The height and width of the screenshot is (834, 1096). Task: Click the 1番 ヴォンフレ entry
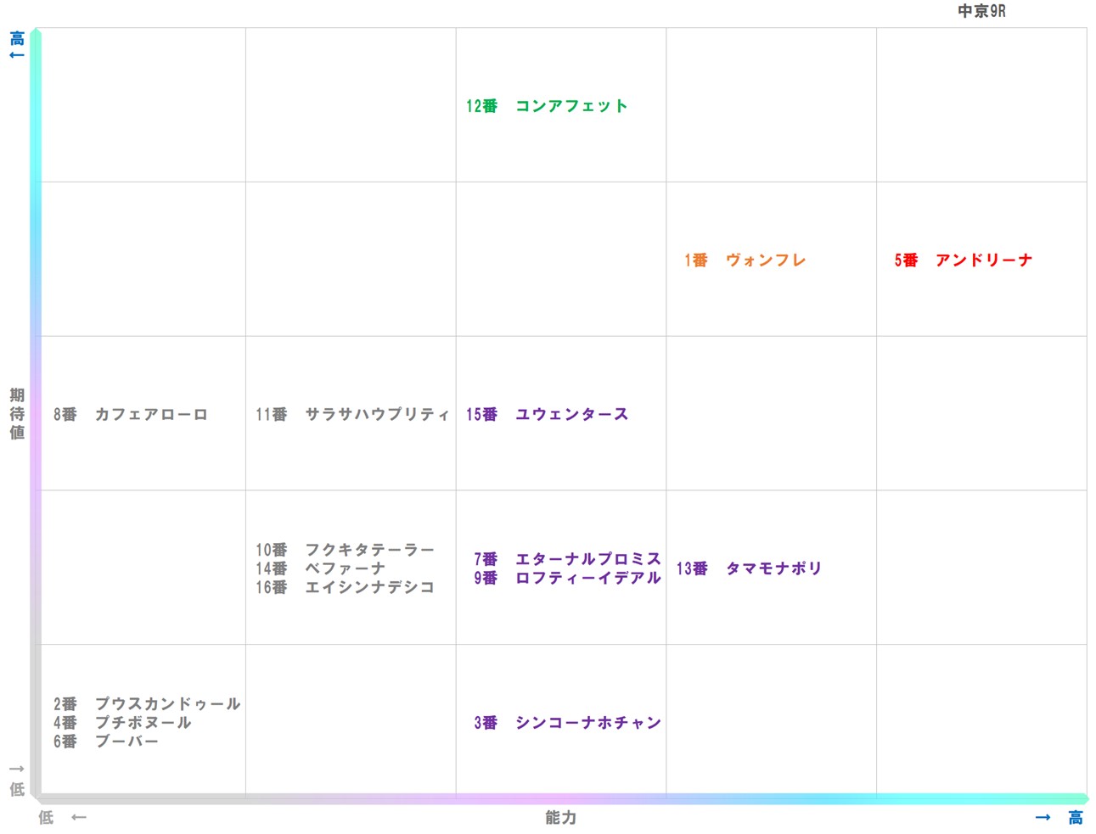tap(744, 260)
